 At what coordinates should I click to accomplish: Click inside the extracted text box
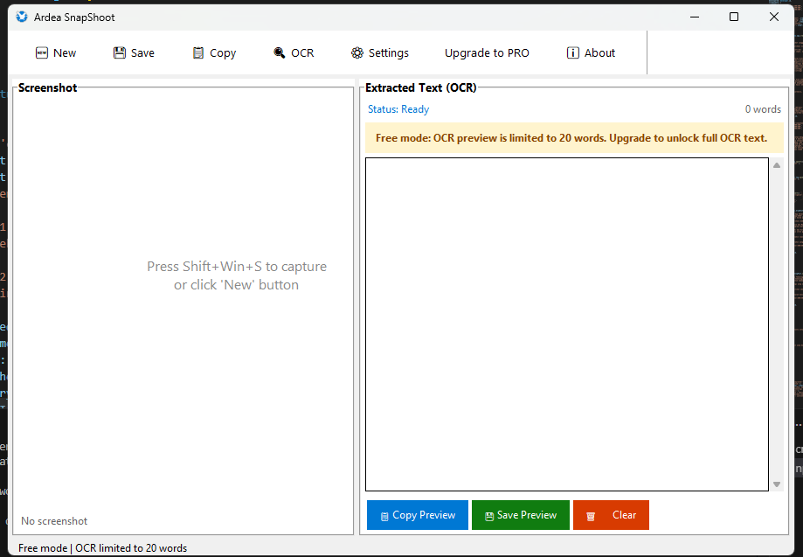coord(566,324)
